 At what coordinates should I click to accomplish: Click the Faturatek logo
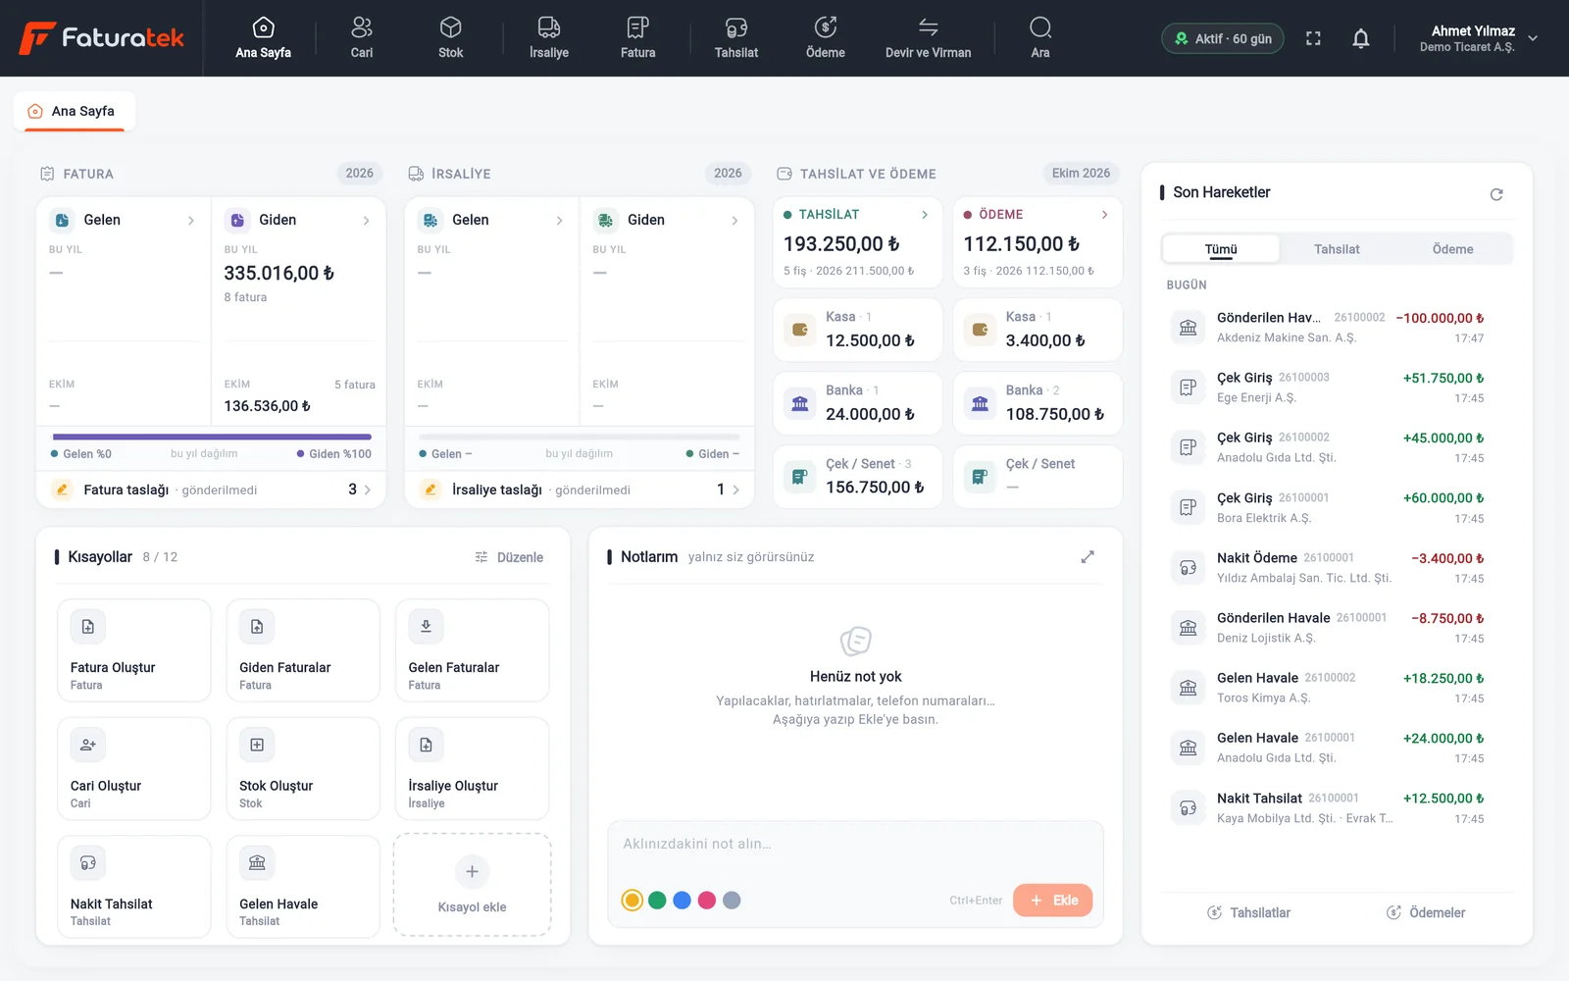coord(102,38)
